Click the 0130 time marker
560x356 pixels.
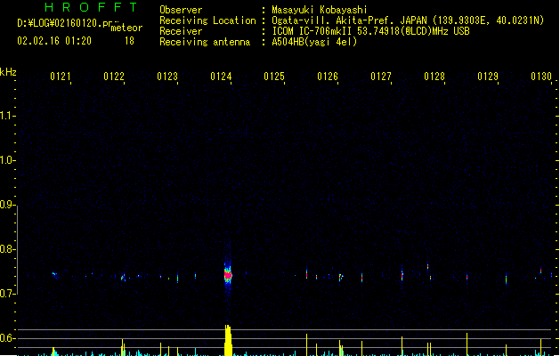pos(541,77)
